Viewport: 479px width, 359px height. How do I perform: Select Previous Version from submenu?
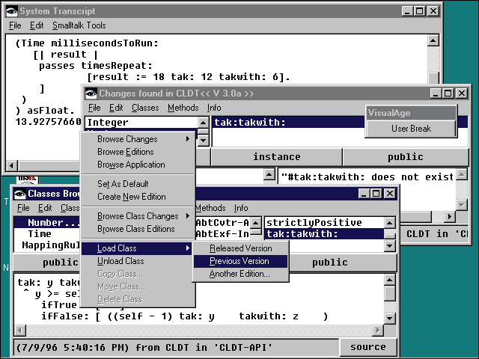coord(239,261)
